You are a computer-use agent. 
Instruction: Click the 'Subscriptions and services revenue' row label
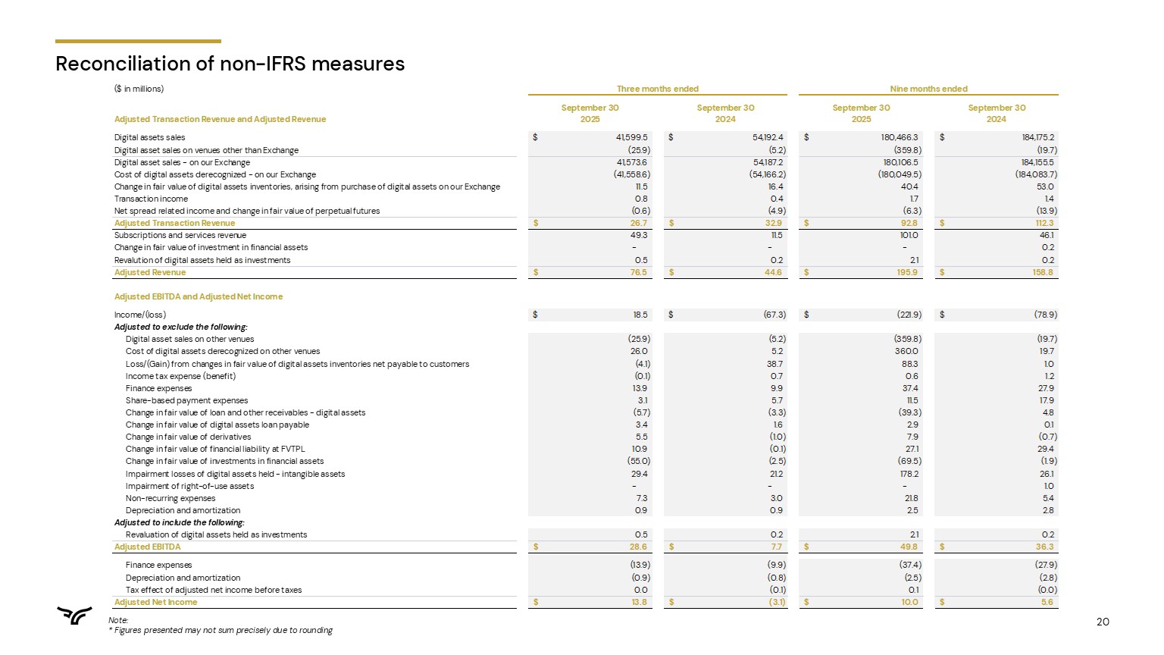tap(180, 235)
